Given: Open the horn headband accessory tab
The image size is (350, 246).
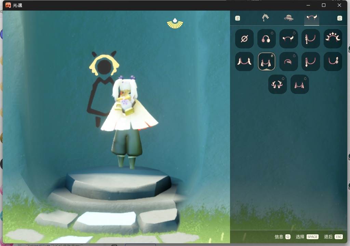Looking at the screenshot, I should (312, 18).
